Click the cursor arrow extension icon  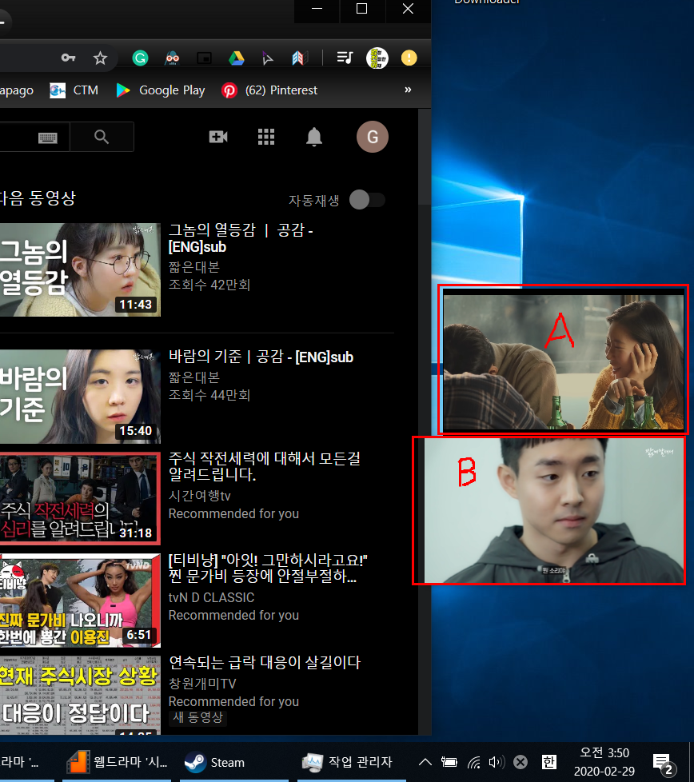pos(267,58)
